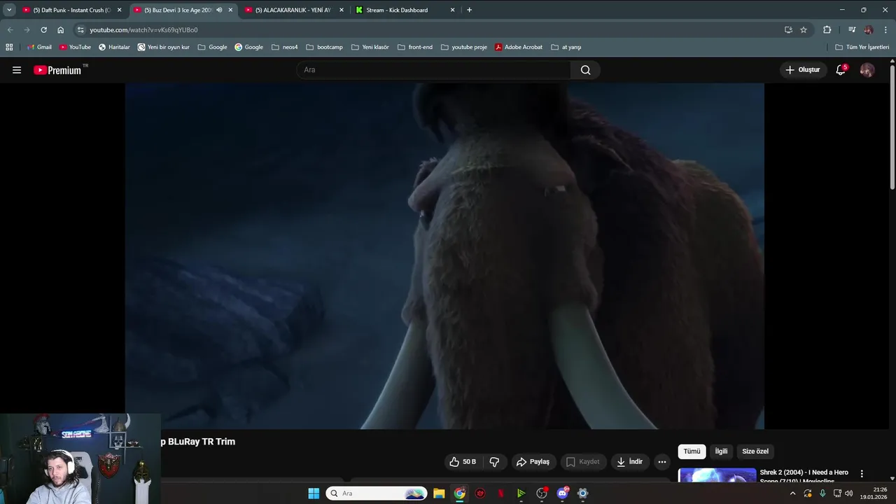Open Chrome media controls icon
The height and width of the screenshot is (504, 896).
coord(852,30)
